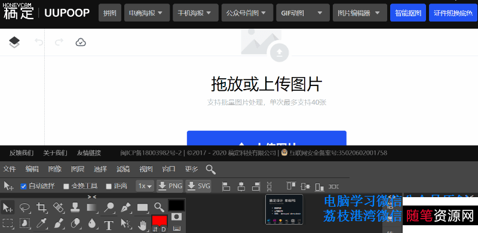Export as SVG button
478x233 pixels.
[198, 186]
